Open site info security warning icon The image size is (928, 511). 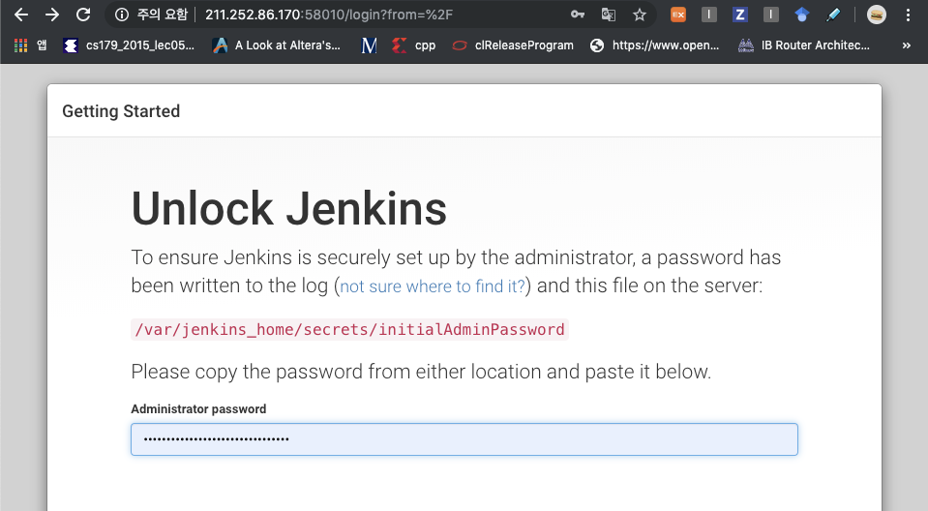[x=121, y=15]
